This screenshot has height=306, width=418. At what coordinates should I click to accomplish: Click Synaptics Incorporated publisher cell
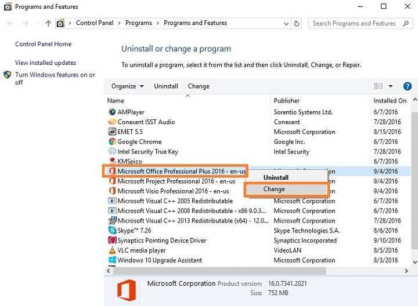(x=305, y=241)
